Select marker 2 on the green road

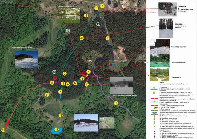click(82, 38)
